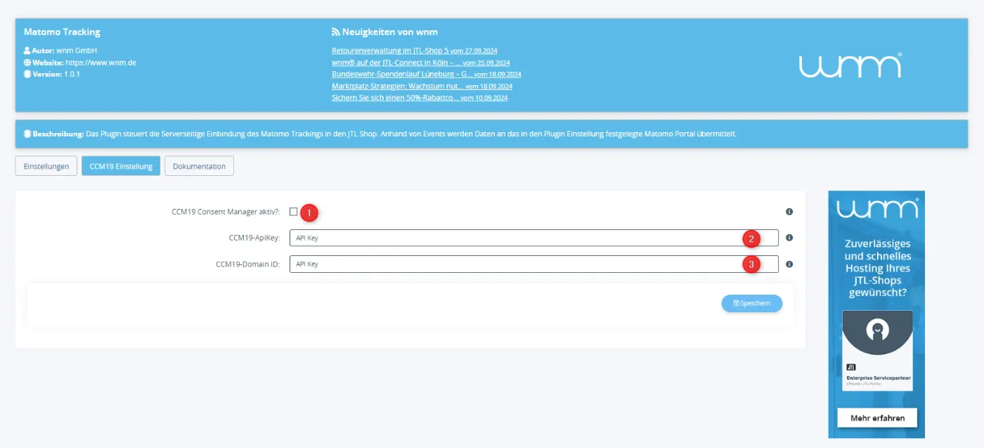Viewport: 984px width, 448px height.
Task: Click the version text 1.0.1
Action: (72, 73)
